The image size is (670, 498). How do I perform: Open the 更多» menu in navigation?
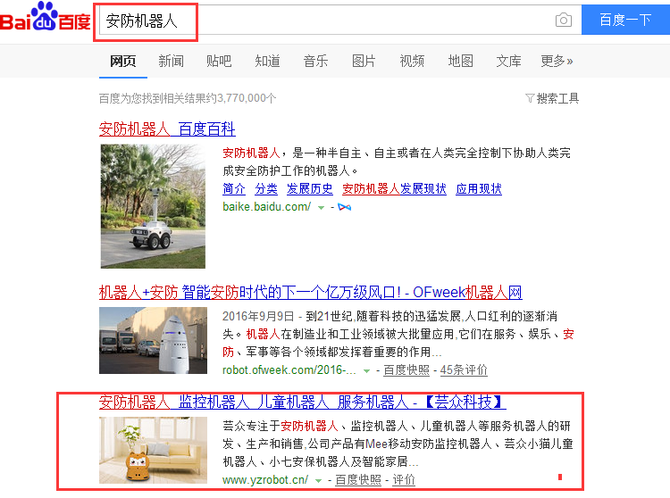557,61
